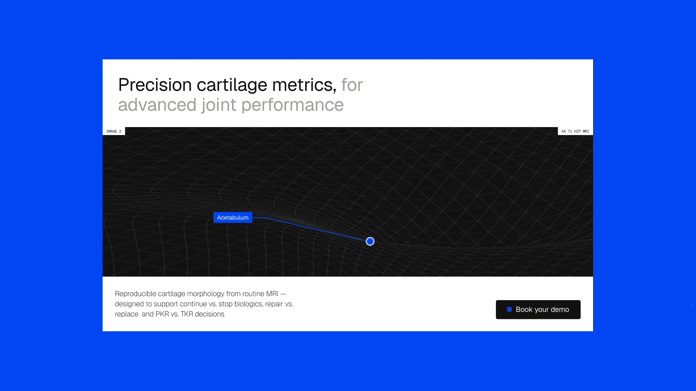
Task: Click the "Precision cartilage metrics," heading text
Action: click(x=227, y=85)
